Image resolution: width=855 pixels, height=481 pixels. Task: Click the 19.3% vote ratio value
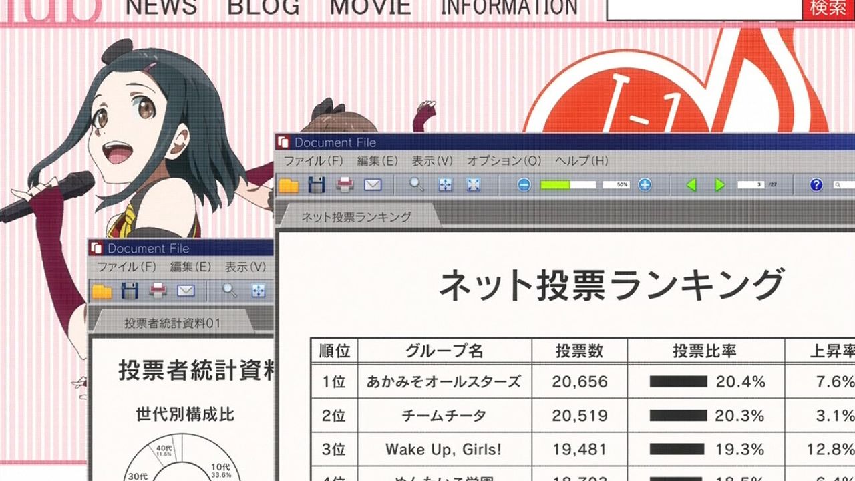click(x=740, y=450)
